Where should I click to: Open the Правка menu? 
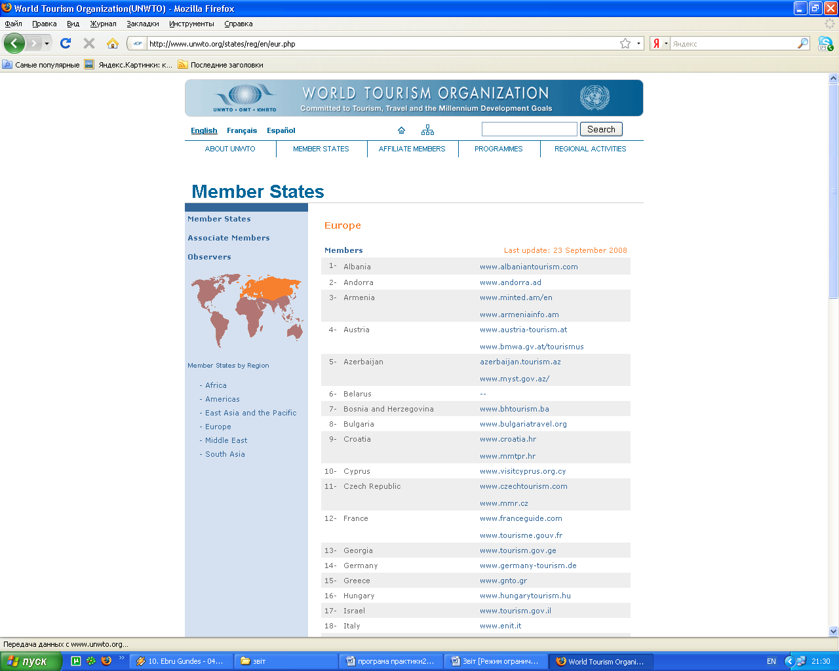(x=45, y=24)
